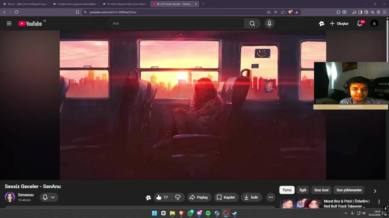Open the three-dot more actions button
Screen dimensions: 389x218
(270, 197)
